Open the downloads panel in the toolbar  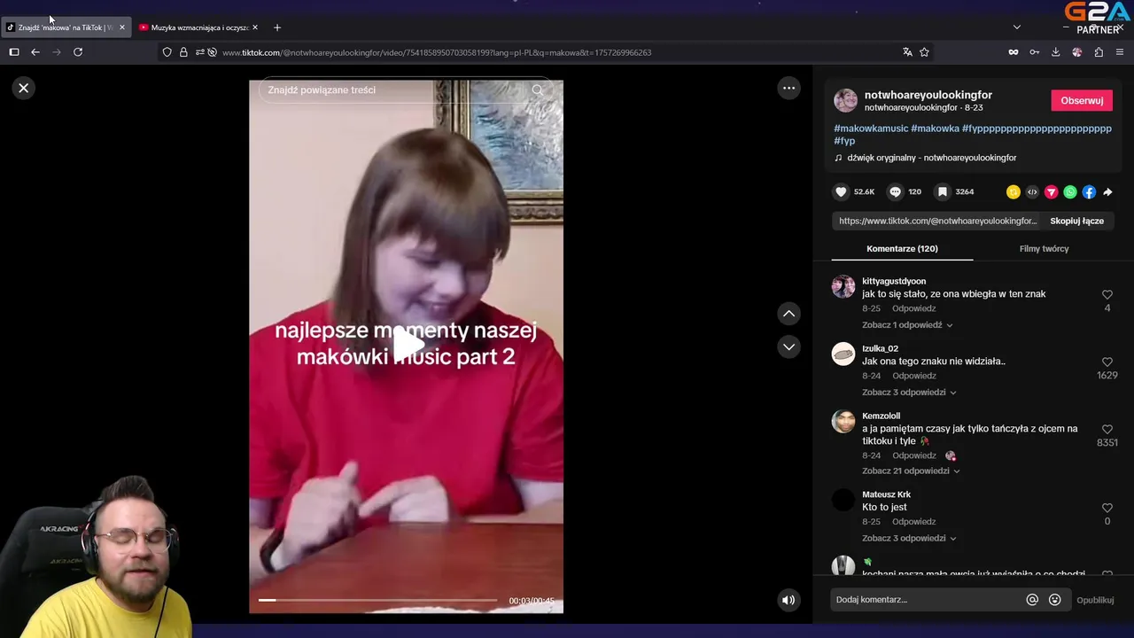(1055, 52)
